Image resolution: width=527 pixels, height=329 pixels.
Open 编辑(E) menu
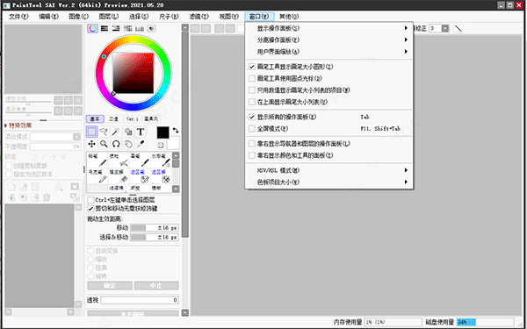click(48, 17)
